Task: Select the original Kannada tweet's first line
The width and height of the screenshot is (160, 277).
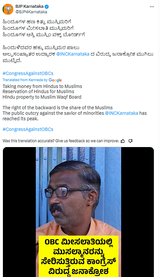Action: point(37,22)
